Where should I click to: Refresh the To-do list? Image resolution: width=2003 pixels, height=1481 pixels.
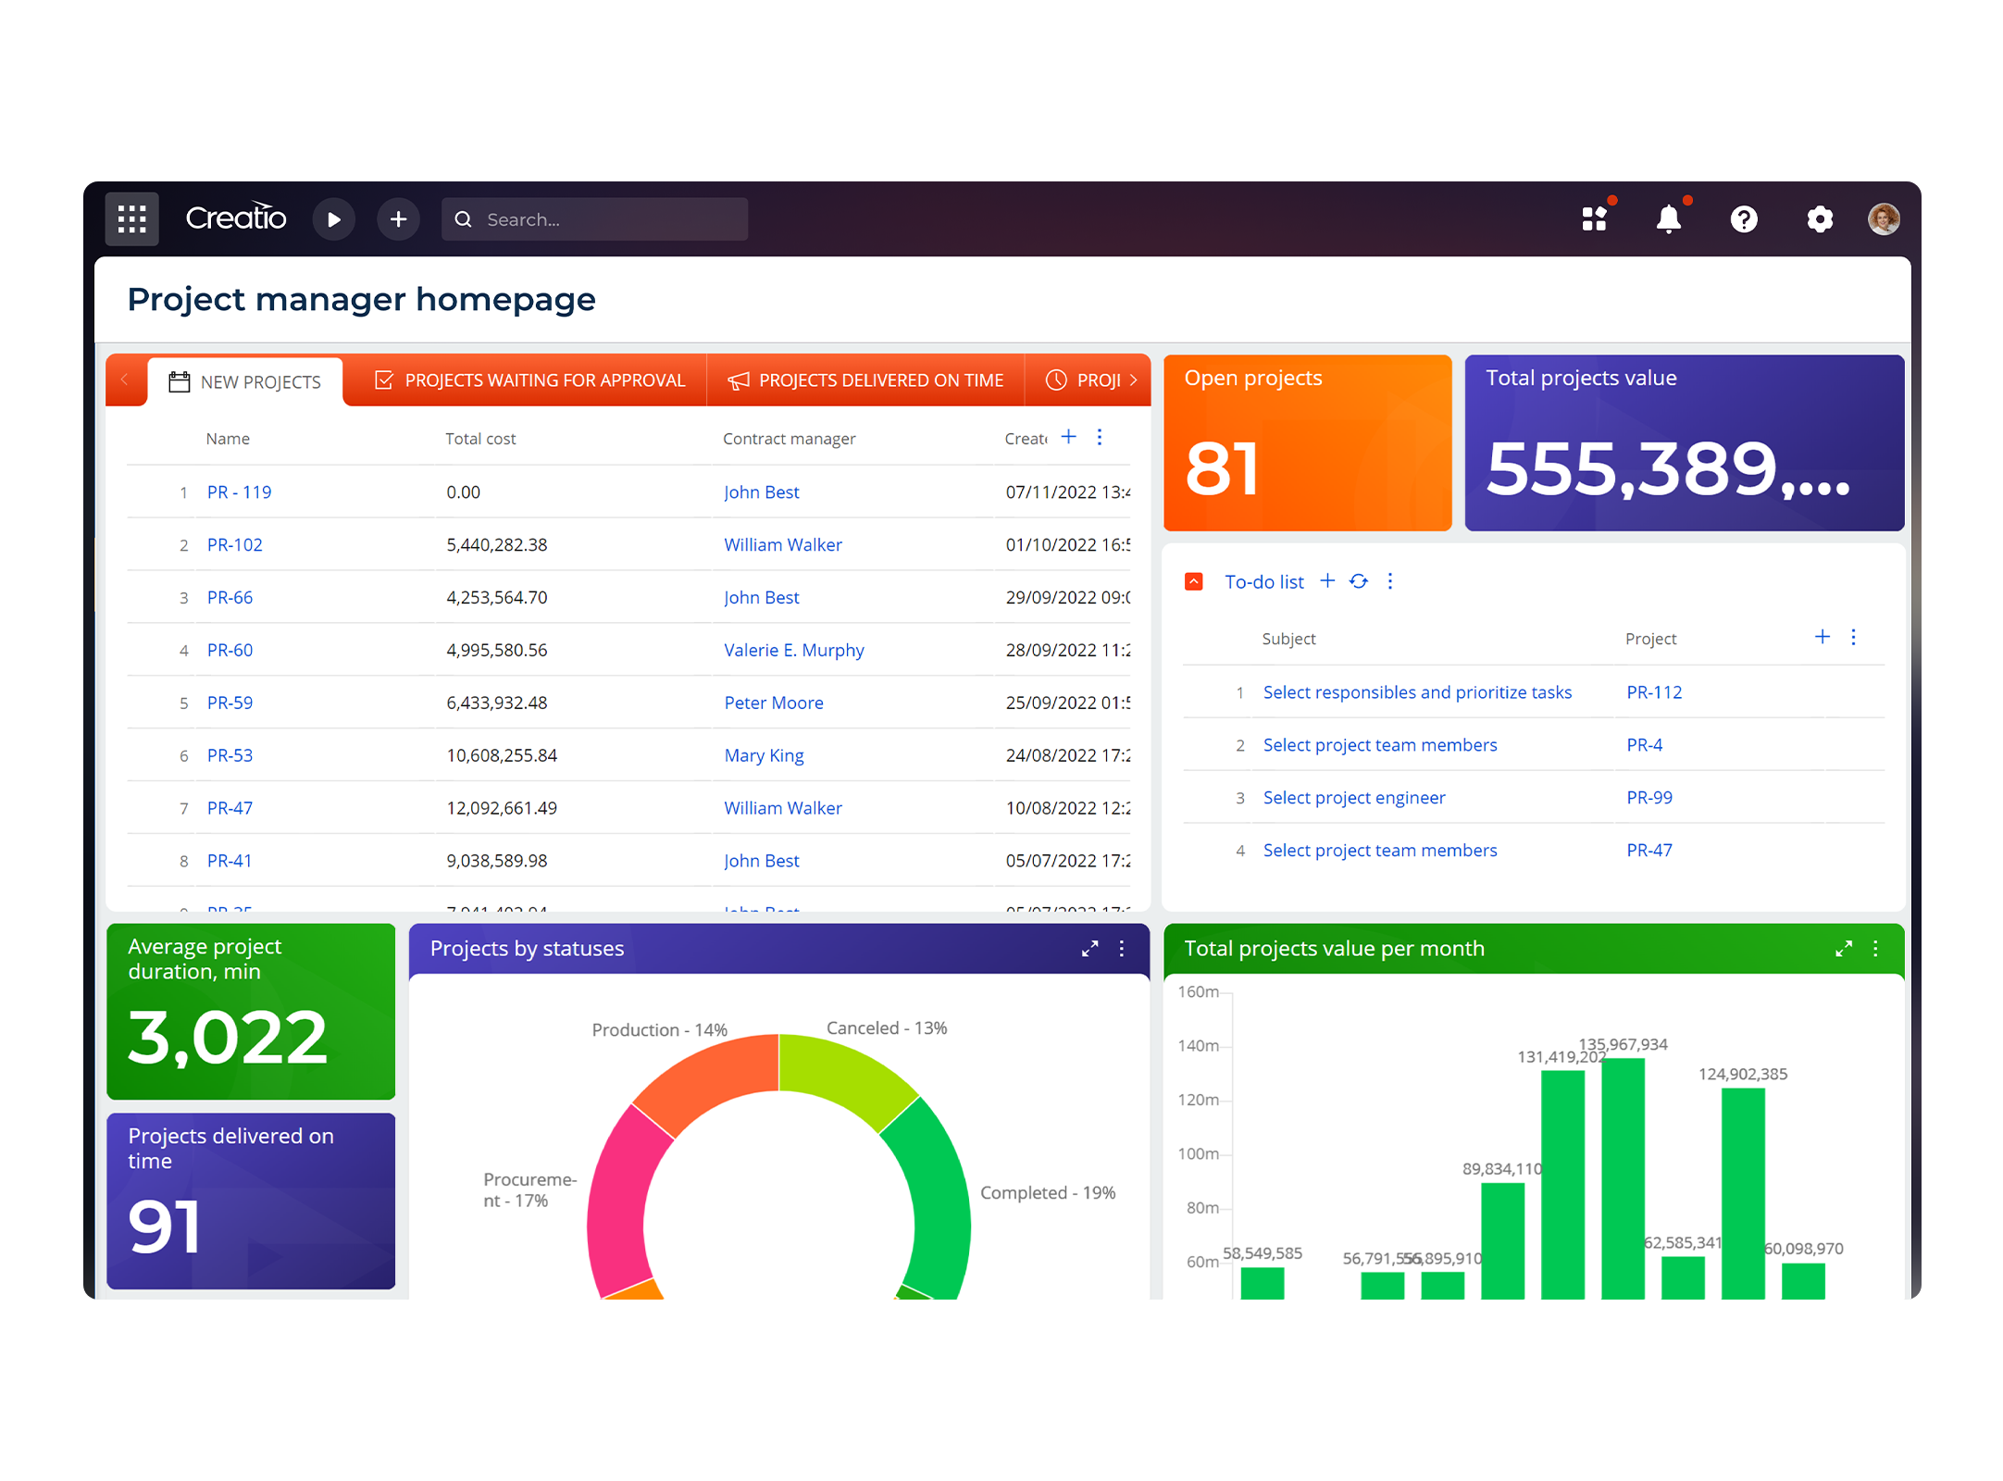1359,581
